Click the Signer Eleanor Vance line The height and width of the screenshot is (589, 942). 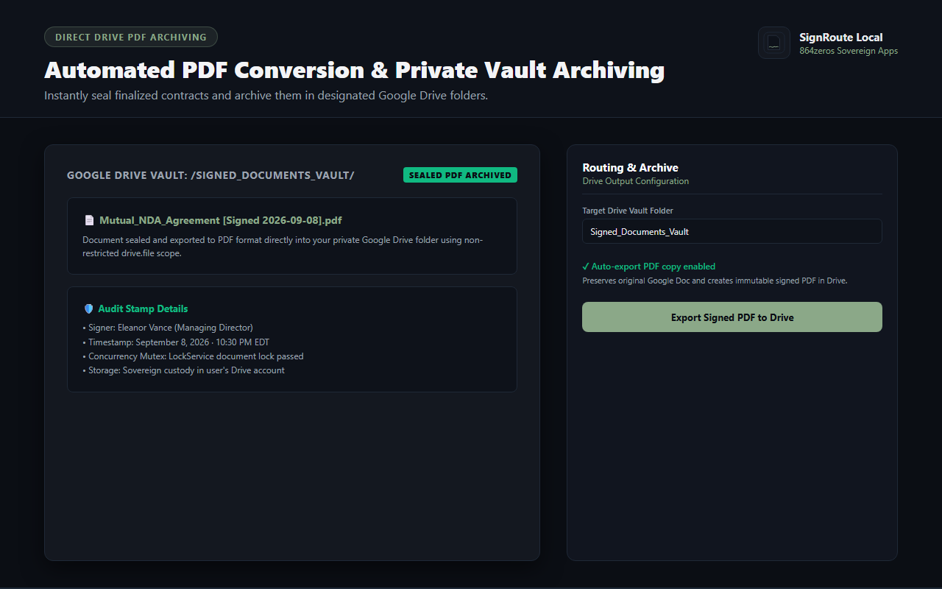point(168,328)
